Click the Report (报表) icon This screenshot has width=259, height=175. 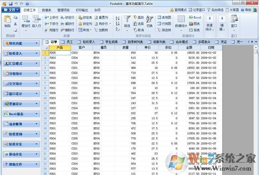pos(195,30)
